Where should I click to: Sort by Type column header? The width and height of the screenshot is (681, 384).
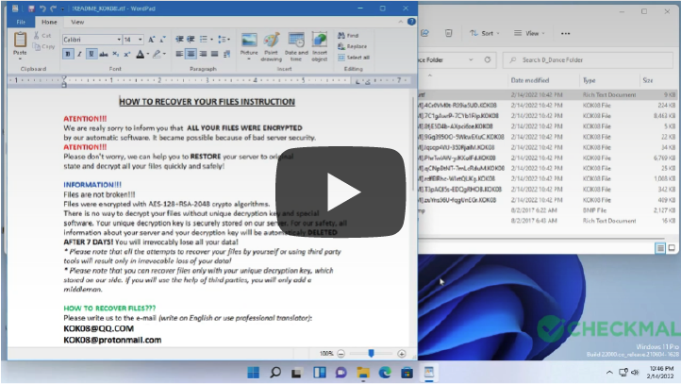(589, 80)
